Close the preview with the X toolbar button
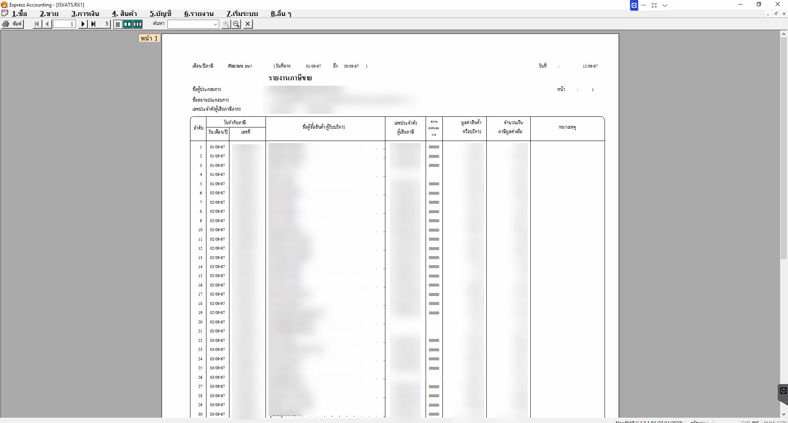This screenshot has height=423, width=788. tap(247, 24)
